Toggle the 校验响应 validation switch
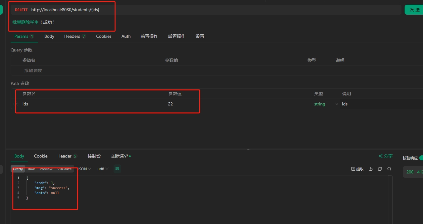Image resolution: width=423 pixels, height=224 pixels. click(x=421, y=158)
